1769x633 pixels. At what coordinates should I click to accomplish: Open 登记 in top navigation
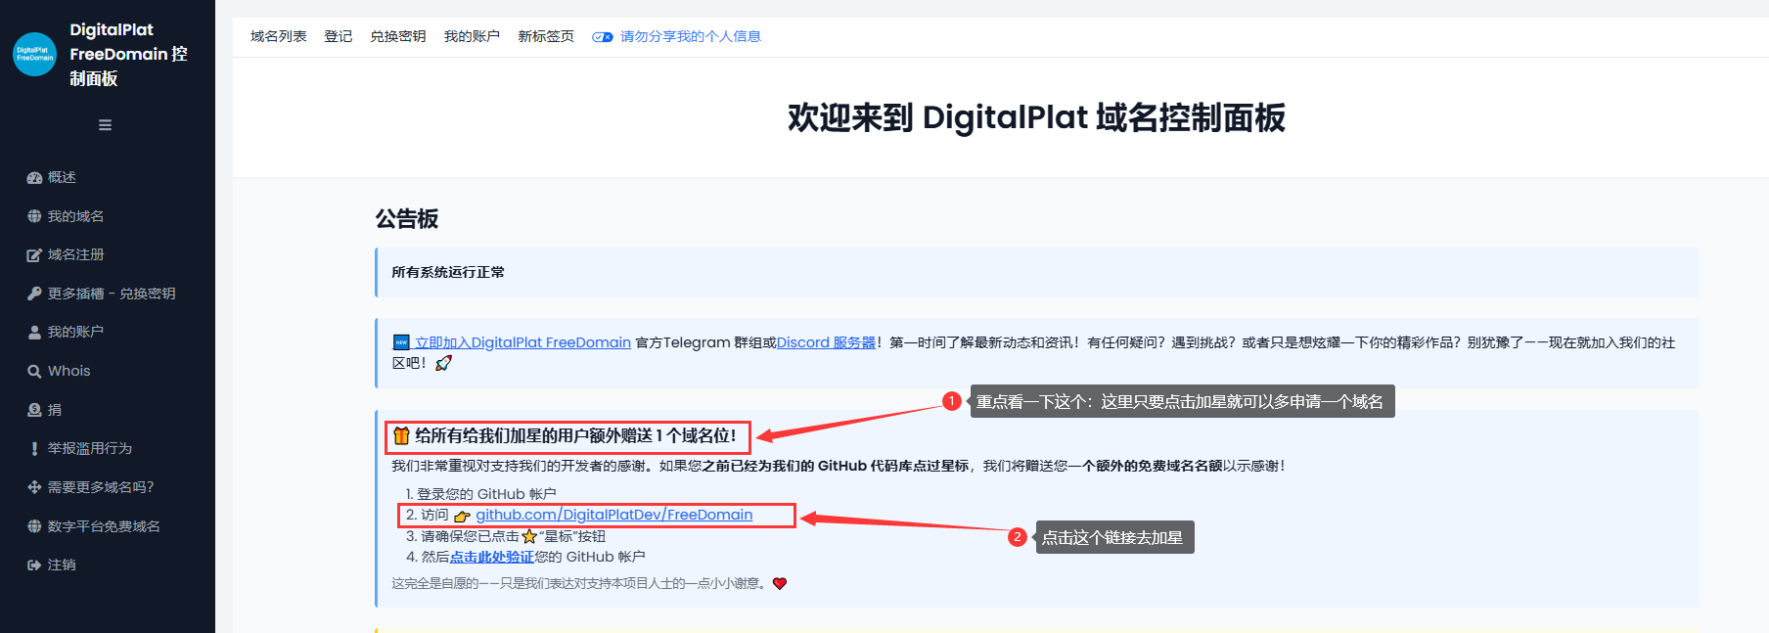(x=339, y=36)
